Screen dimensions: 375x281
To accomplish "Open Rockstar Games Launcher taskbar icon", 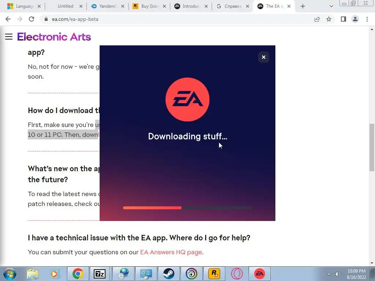I will pos(214,274).
